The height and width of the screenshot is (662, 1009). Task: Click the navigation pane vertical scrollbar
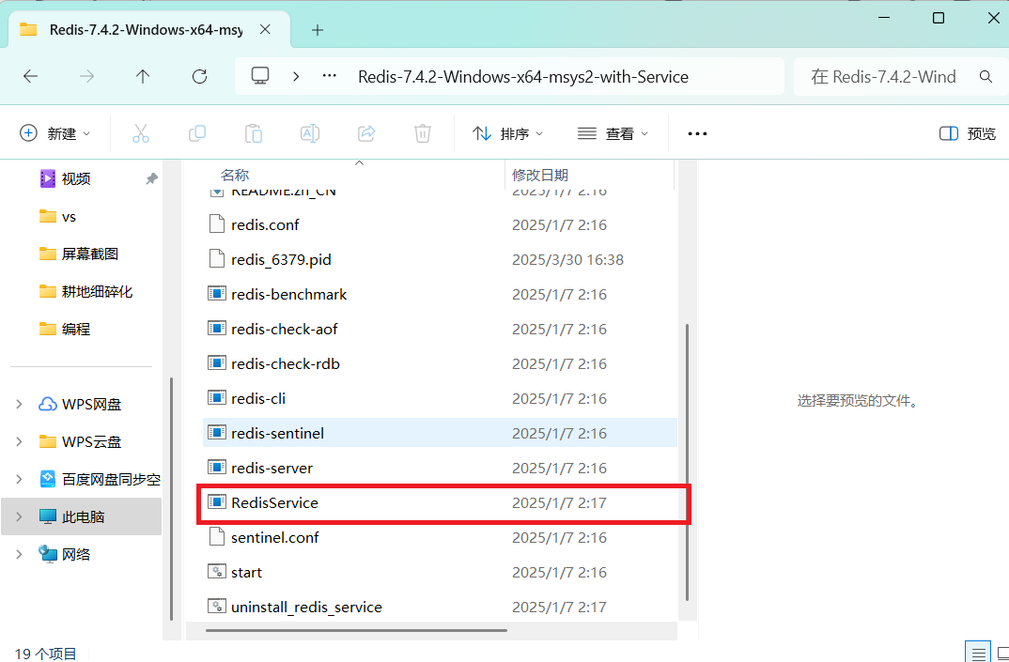(x=171, y=500)
